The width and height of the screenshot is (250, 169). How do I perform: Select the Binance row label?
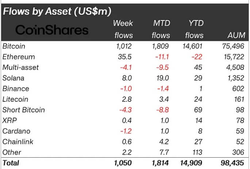pyautogui.click(x=16, y=89)
